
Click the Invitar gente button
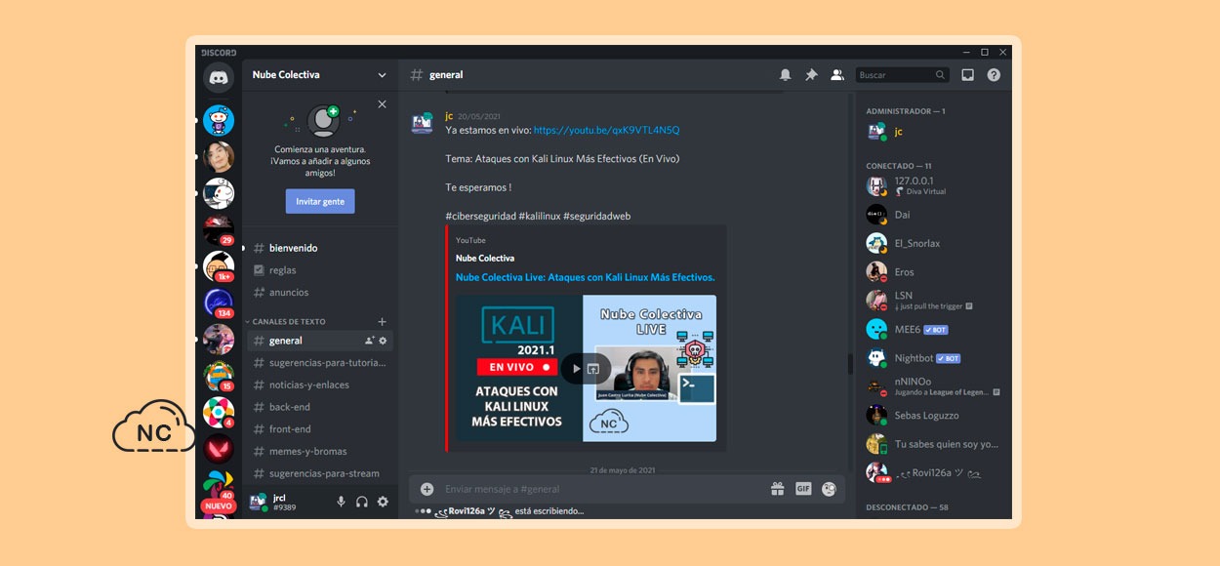tap(320, 201)
